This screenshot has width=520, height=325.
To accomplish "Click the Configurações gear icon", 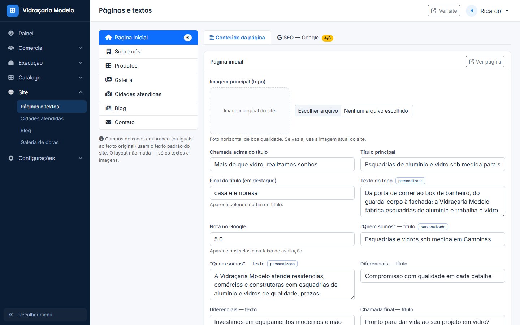I will pyautogui.click(x=11, y=158).
